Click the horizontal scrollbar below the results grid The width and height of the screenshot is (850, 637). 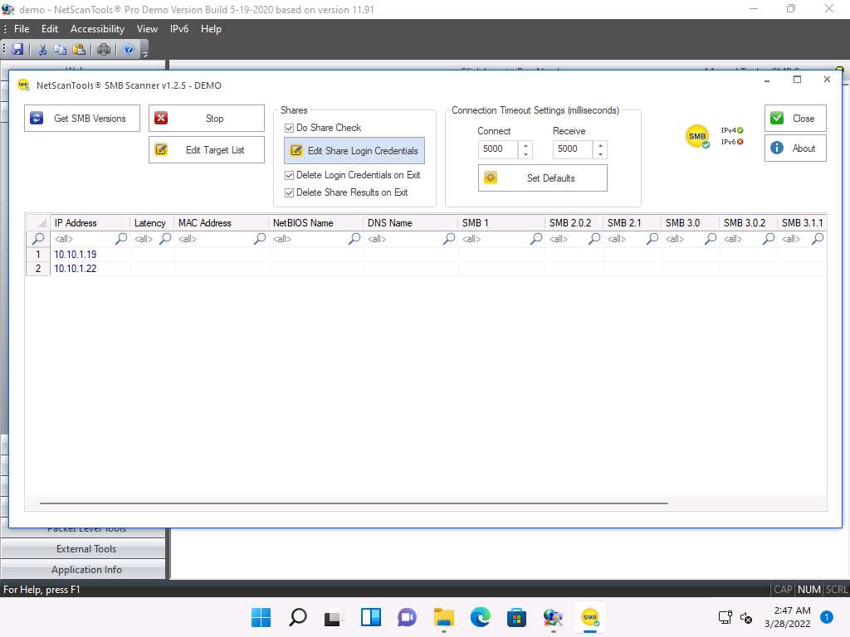[354, 503]
